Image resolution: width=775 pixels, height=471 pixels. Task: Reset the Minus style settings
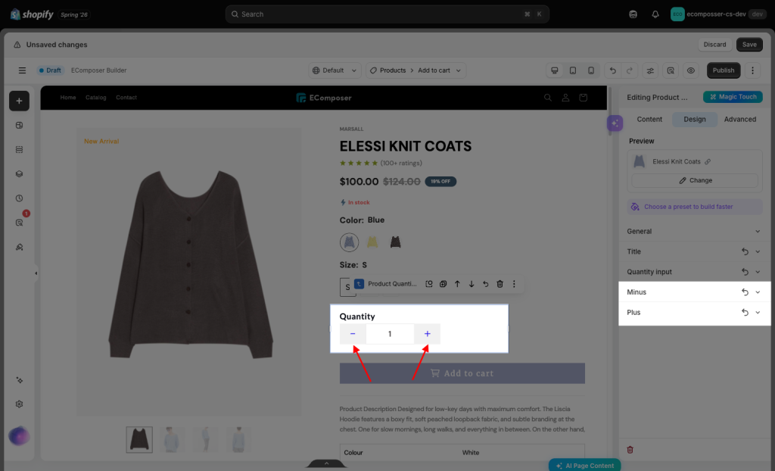pos(745,292)
